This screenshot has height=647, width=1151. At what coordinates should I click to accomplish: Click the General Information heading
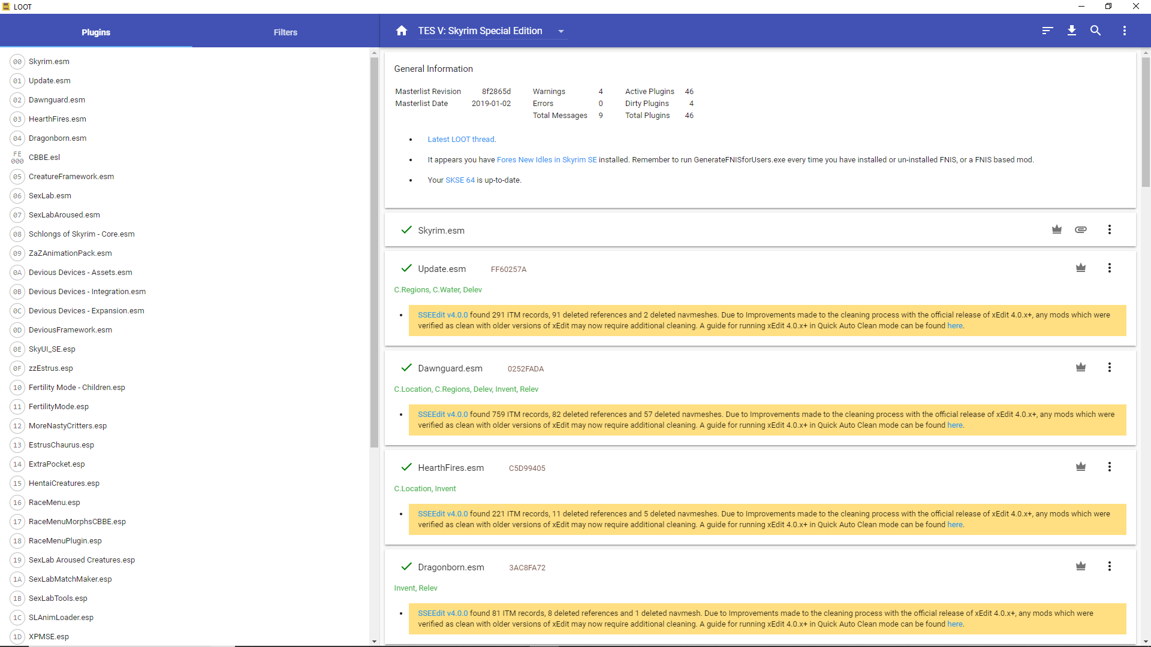point(433,69)
